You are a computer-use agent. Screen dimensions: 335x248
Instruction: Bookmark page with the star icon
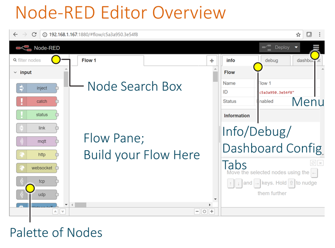(298, 35)
